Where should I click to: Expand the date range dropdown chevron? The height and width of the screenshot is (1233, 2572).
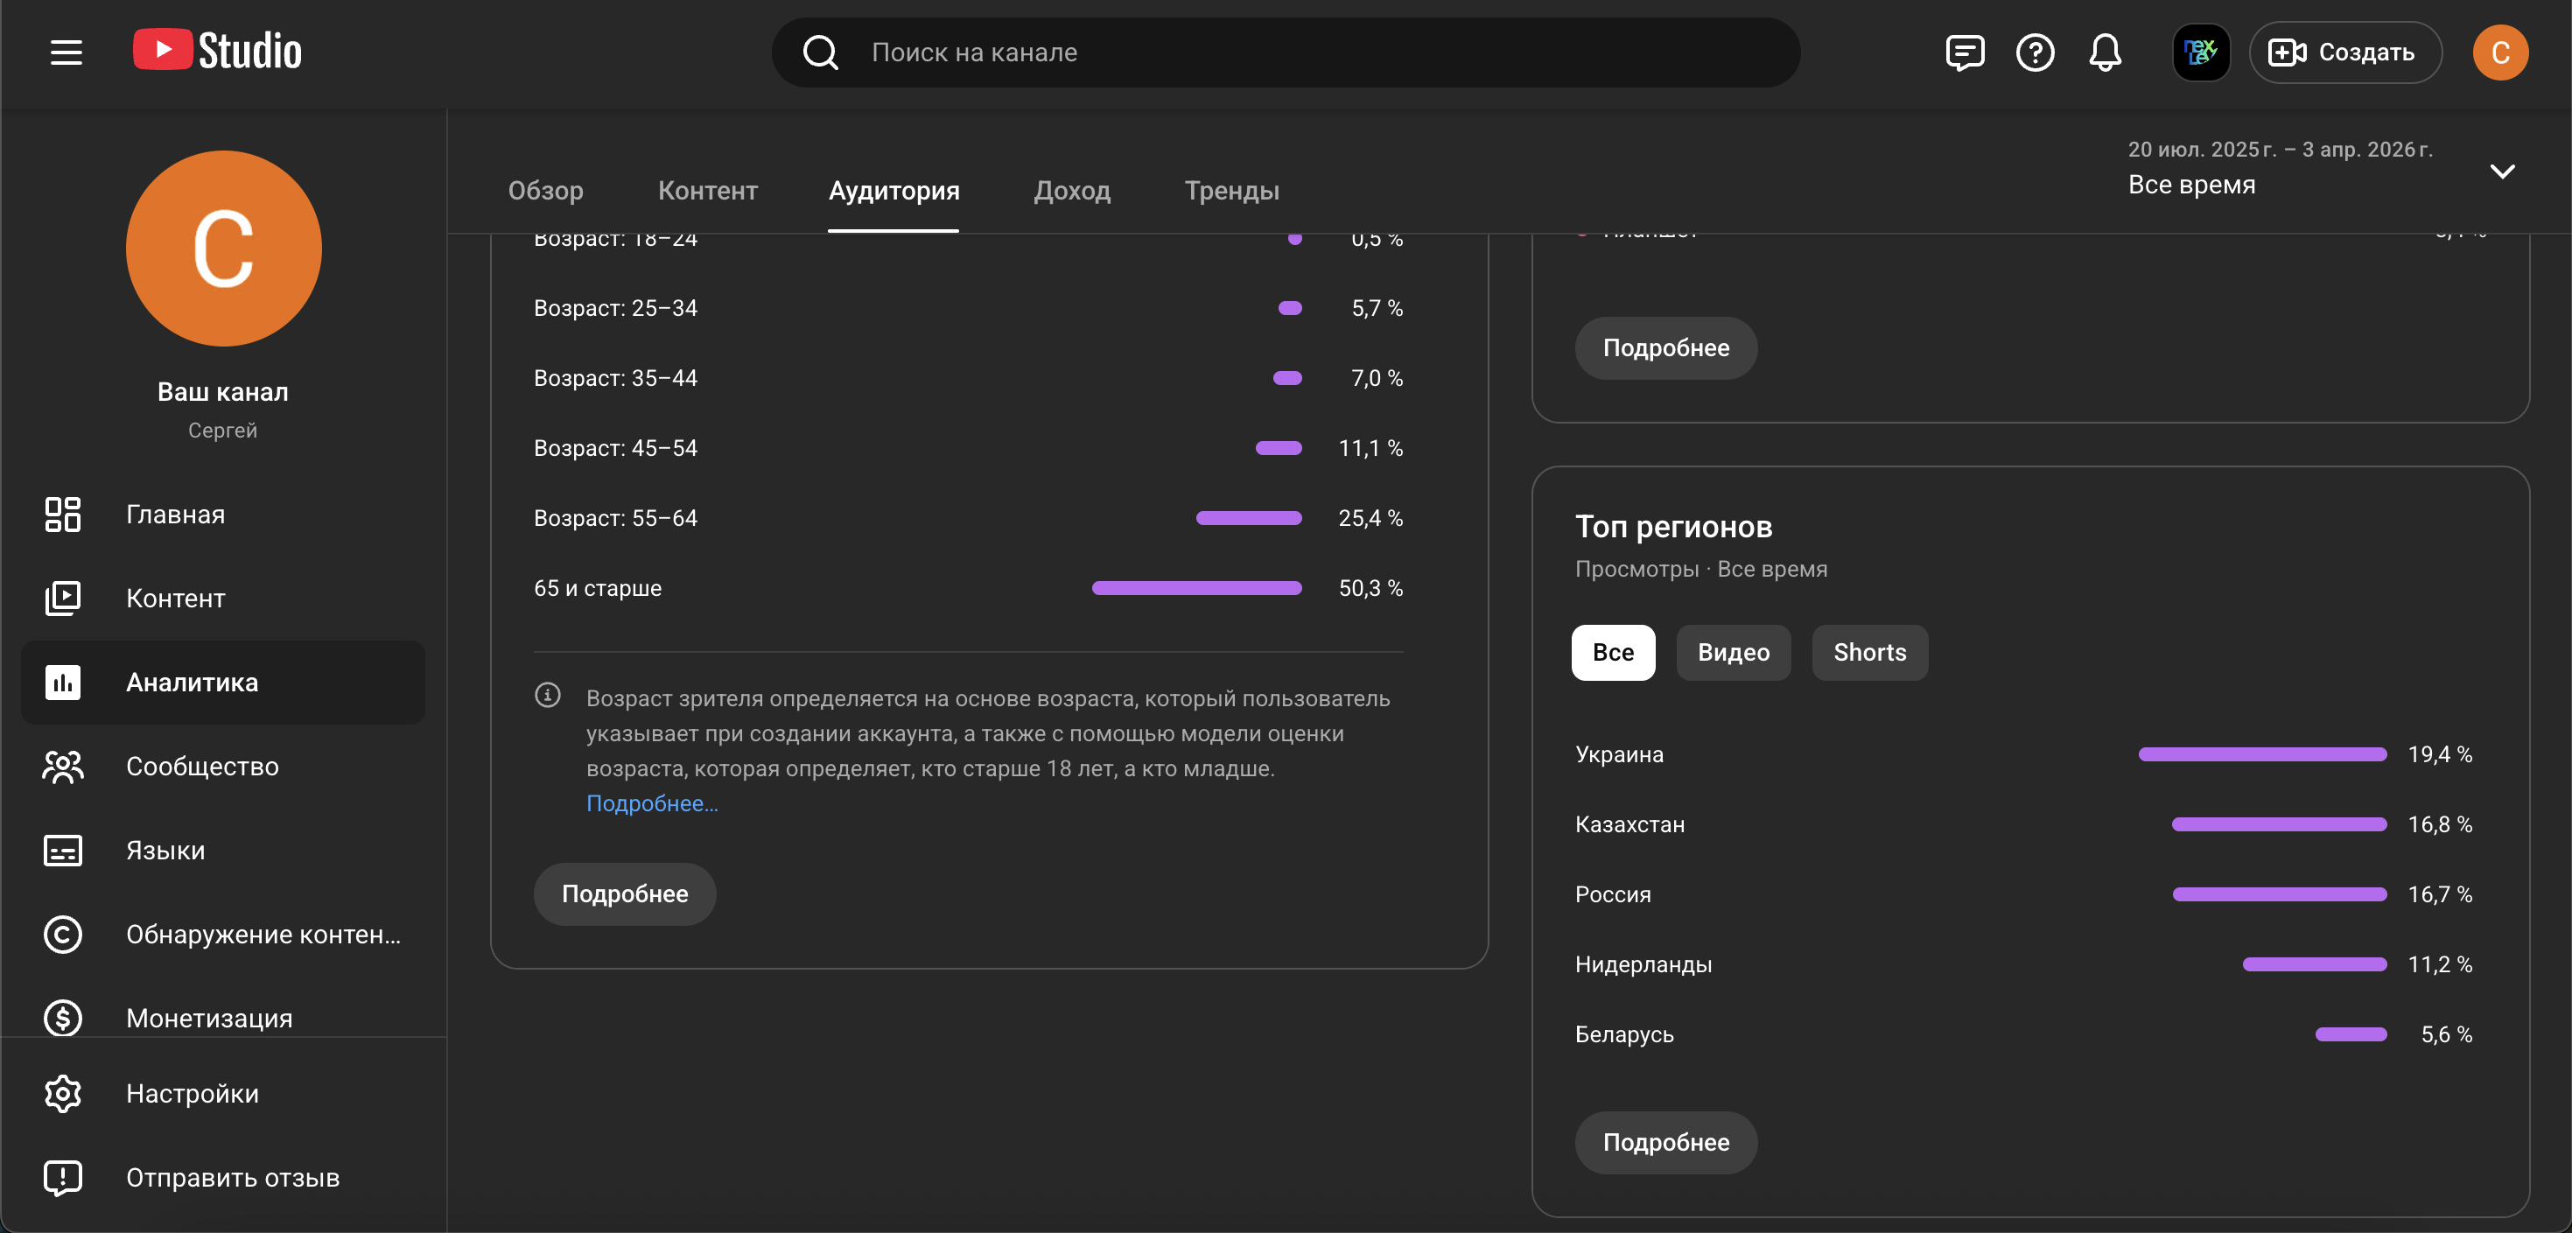(x=2501, y=171)
